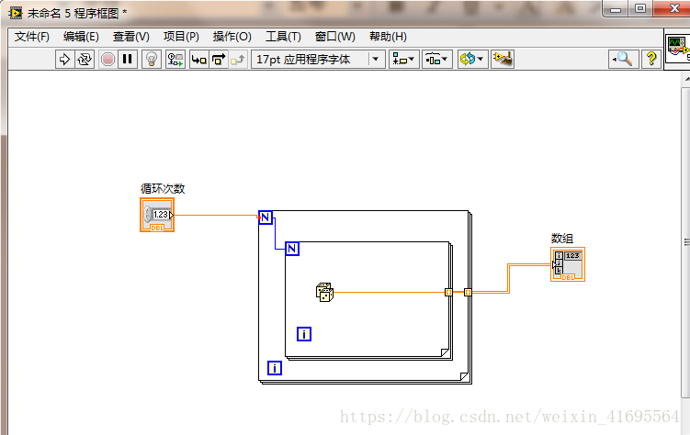Click the VI icon in top-right corner
This screenshot has width=690, height=435.
click(x=678, y=49)
